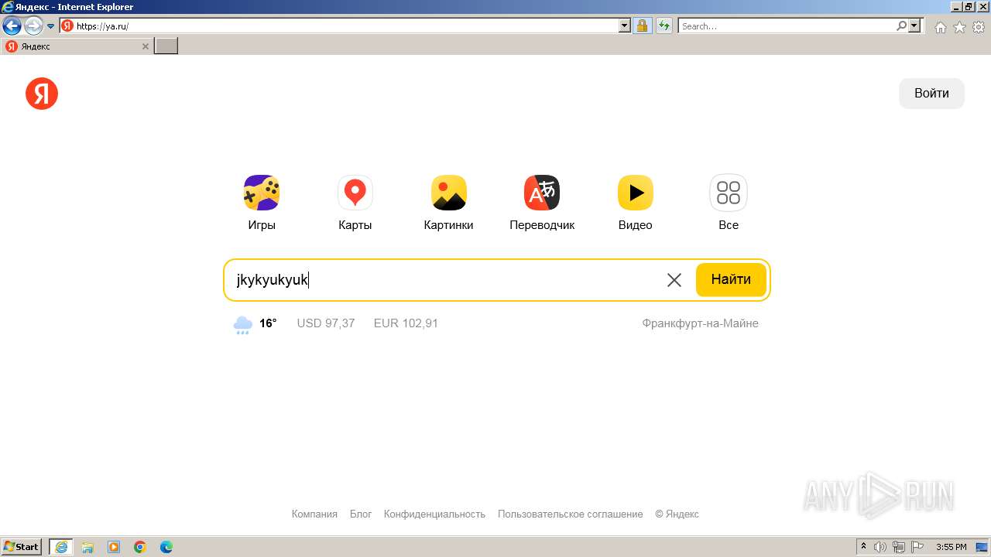The image size is (991, 557).
Task: Open the Favorites star icon
Action: click(959, 27)
